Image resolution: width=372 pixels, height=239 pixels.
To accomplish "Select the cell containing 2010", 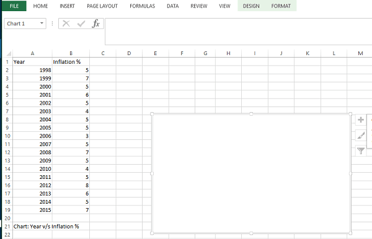I will point(32,169).
